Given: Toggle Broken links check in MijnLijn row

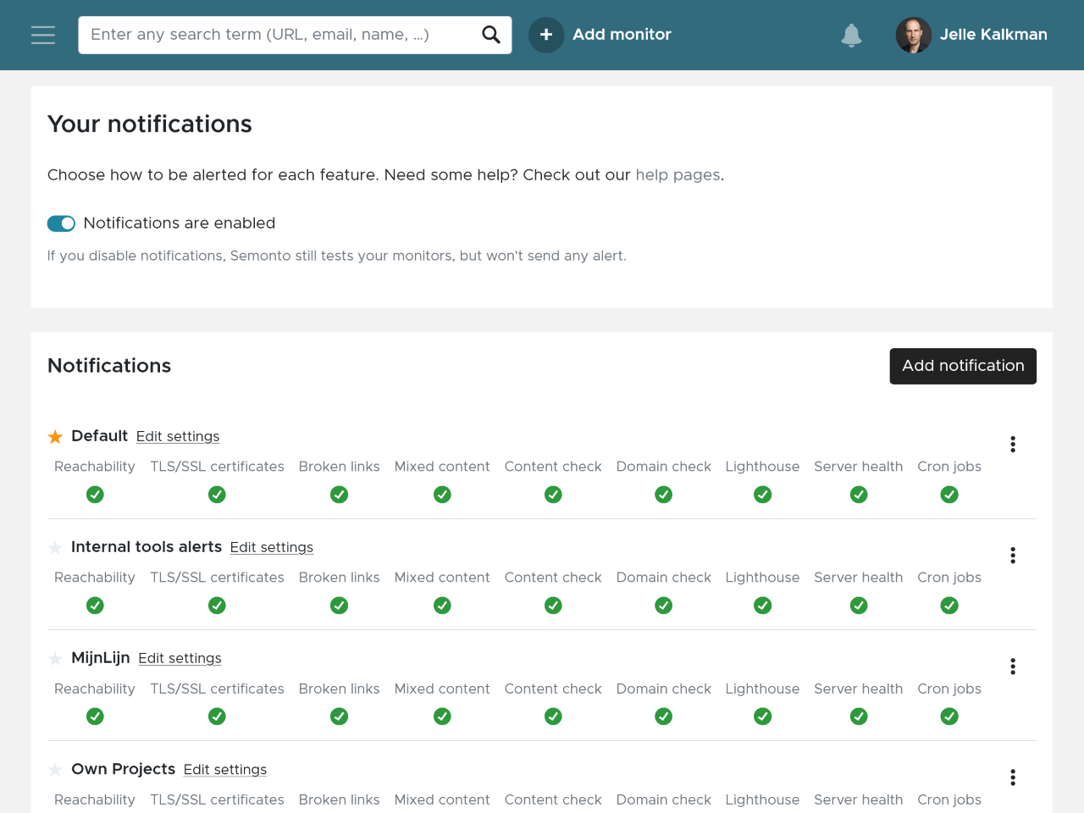Looking at the screenshot, I should (339, 716).
